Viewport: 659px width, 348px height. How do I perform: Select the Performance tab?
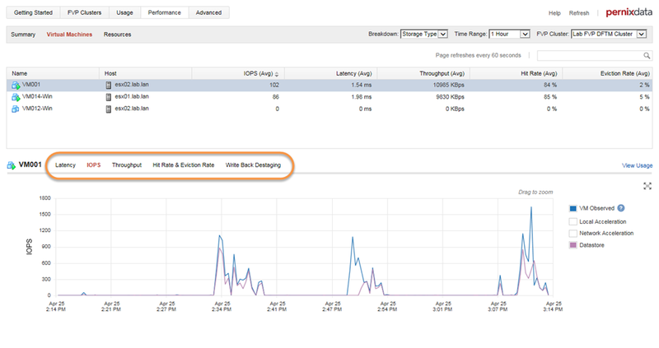pyautogui.click(x=164, y=12)
